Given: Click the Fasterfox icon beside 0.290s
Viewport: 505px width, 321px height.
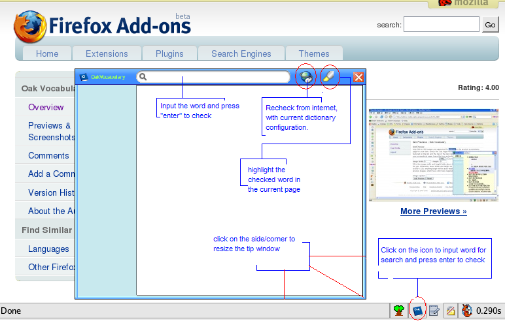Looking at the screenshot, I should click(x=467, y=311).
